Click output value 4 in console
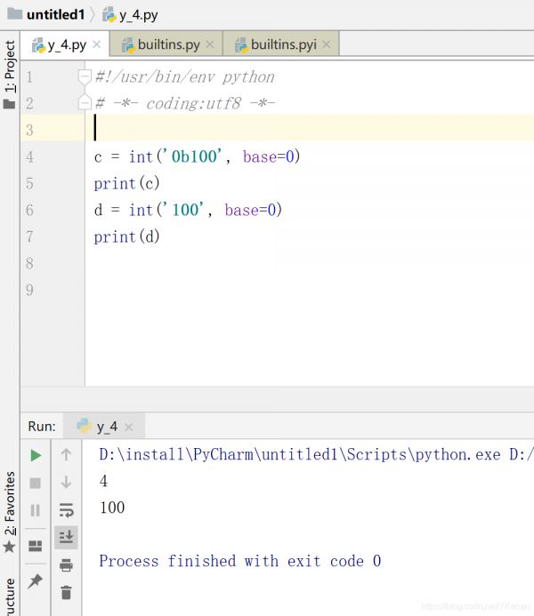 click(103, 481)
